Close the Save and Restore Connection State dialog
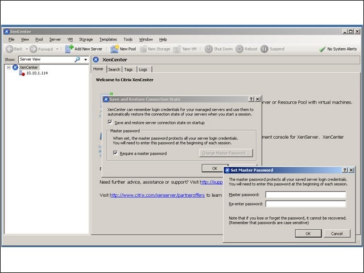364x273 pixels. (x=258, y=99)
